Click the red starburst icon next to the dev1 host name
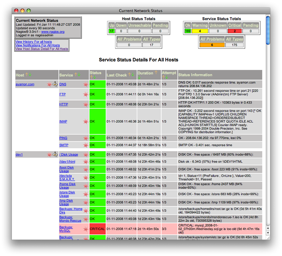This screenshot has height=256, width=282. [x=49, y=154]
